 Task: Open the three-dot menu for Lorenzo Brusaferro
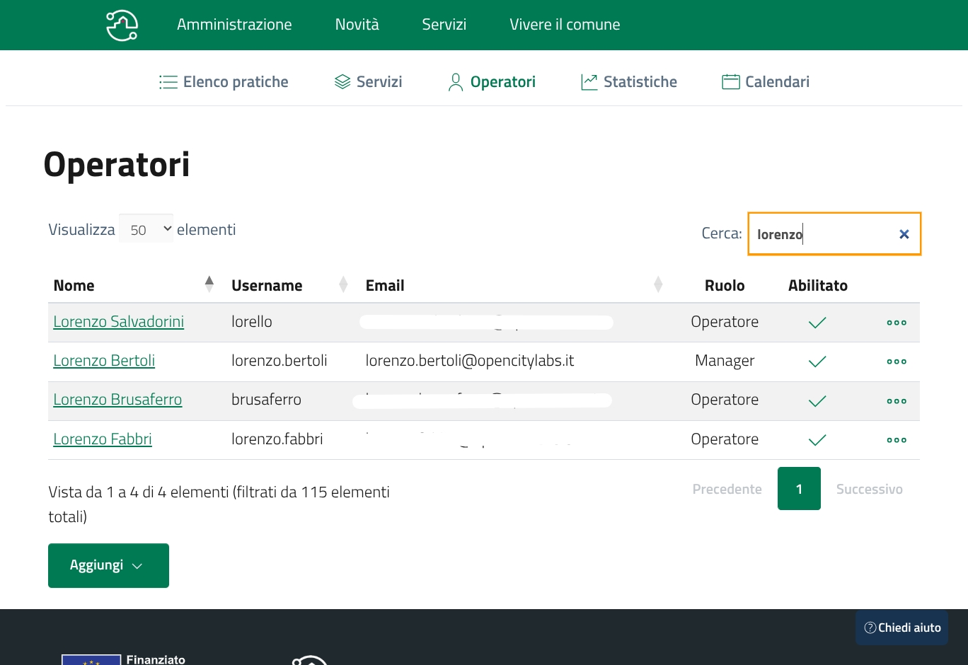coord(896,401)
